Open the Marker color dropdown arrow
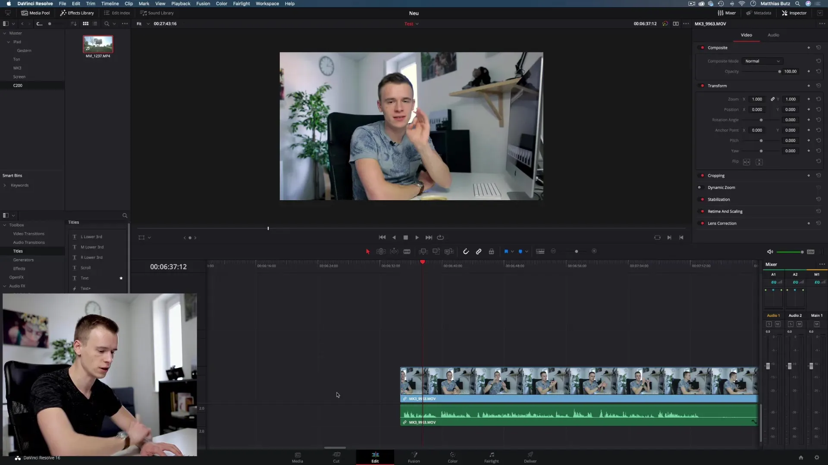828x465 pixels. coord(527,251)
